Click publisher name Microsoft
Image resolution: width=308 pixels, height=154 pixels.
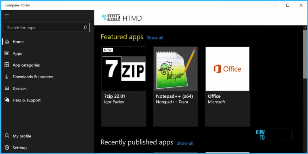pos(216,102)
